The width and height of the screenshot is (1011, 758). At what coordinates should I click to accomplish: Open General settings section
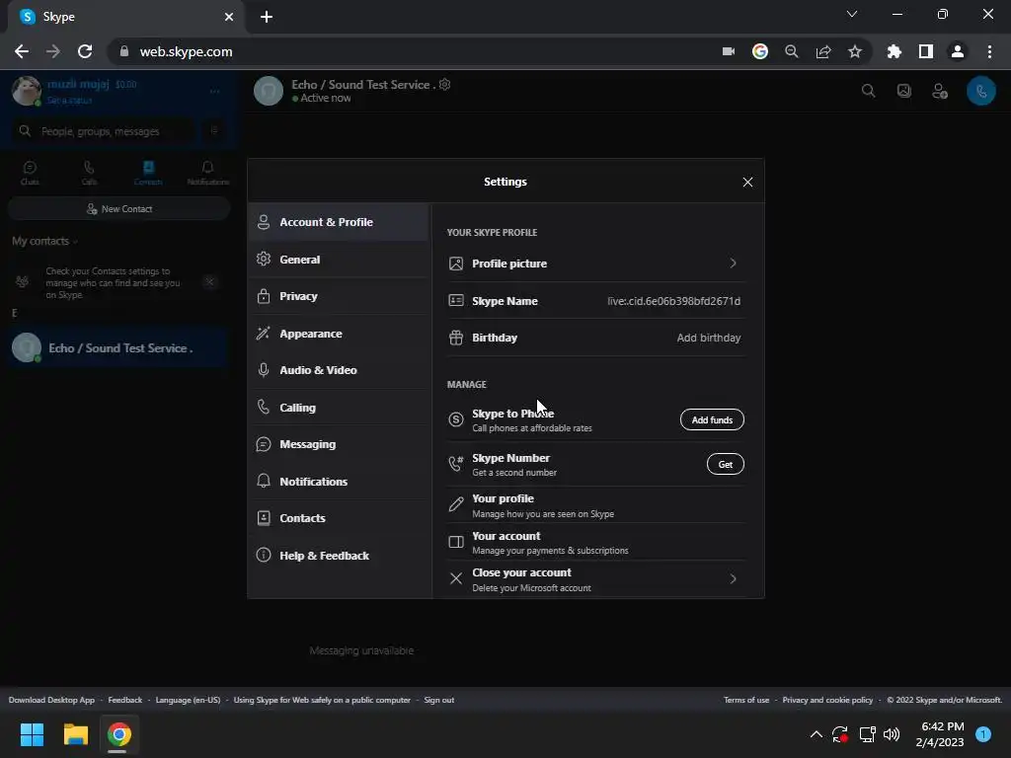pyautogui.click(x=339, y=260)
